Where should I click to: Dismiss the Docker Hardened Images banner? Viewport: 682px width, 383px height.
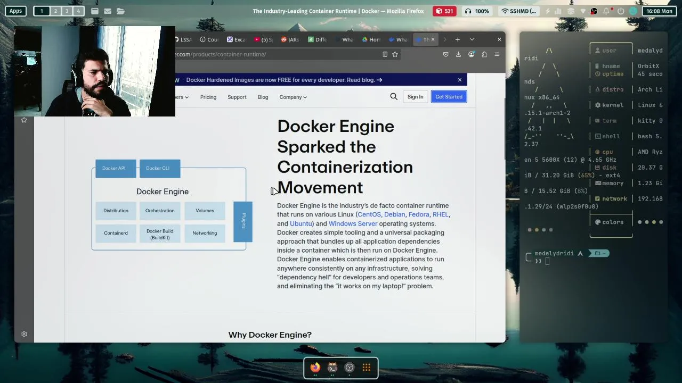pyautogui.click(x=460, y=80)
